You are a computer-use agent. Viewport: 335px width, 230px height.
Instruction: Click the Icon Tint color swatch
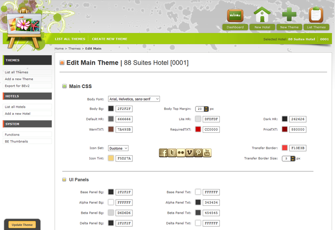coord(111,158)
